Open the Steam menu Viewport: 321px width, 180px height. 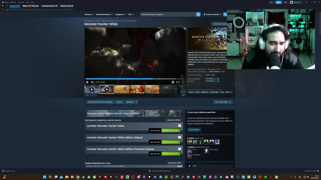(x=6, y=2)
